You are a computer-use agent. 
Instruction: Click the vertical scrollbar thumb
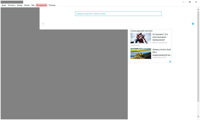click(x=198, y=56)
